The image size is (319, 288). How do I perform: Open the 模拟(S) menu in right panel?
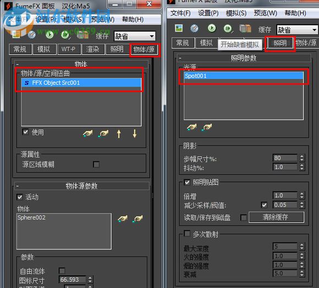pos(236,13)
